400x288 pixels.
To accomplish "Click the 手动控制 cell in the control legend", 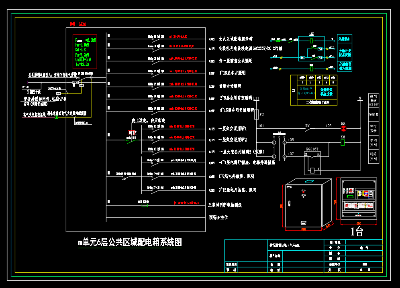I will [x=373, y=142].
